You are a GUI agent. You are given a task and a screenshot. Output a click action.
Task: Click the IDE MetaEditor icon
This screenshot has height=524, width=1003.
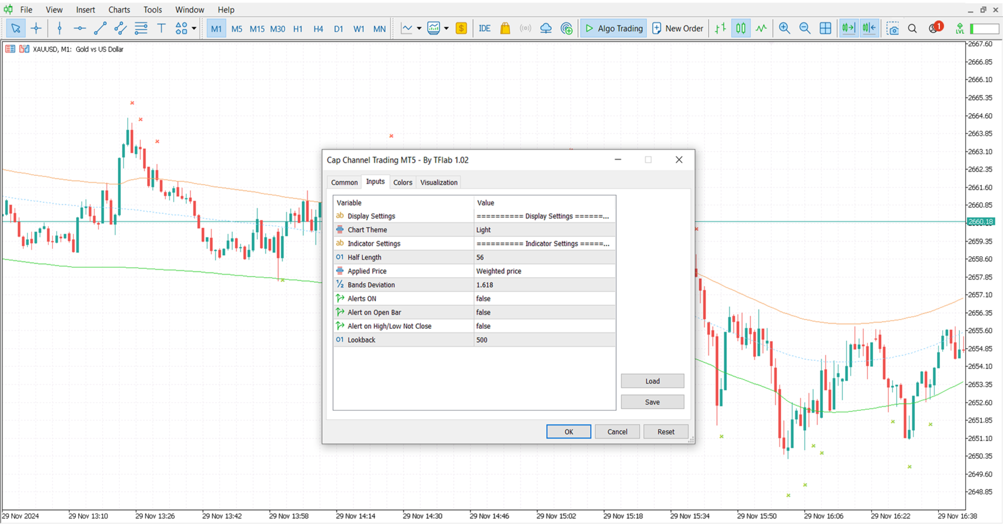[484, 29]
